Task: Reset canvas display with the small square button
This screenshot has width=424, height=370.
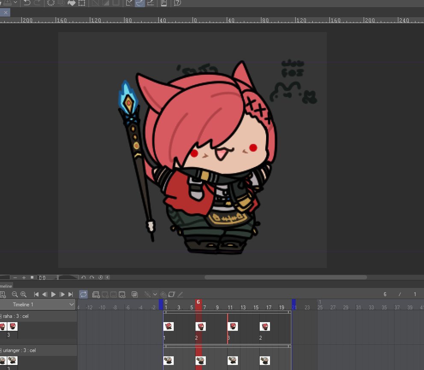Action: [x=32, y=277]
